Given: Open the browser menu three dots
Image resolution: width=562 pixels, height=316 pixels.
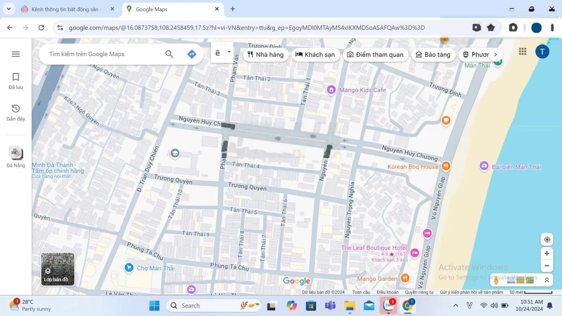Looking at the screenshot, I should pos(552,27).
